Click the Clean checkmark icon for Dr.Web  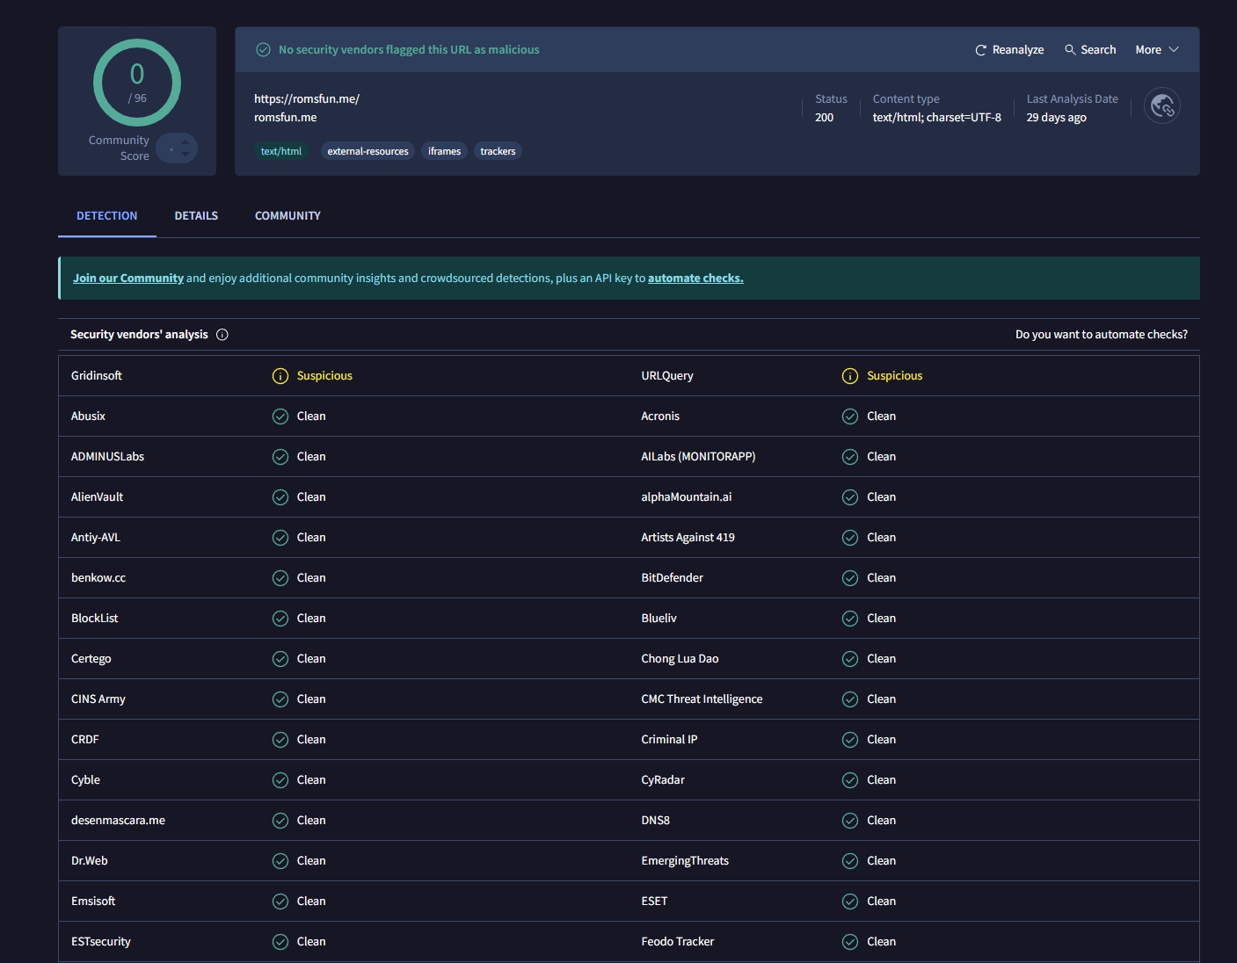coord(280,861)
